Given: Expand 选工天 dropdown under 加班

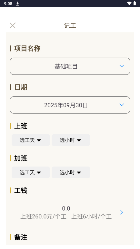Looking at the screenshot, I should (x=31, y=172).
